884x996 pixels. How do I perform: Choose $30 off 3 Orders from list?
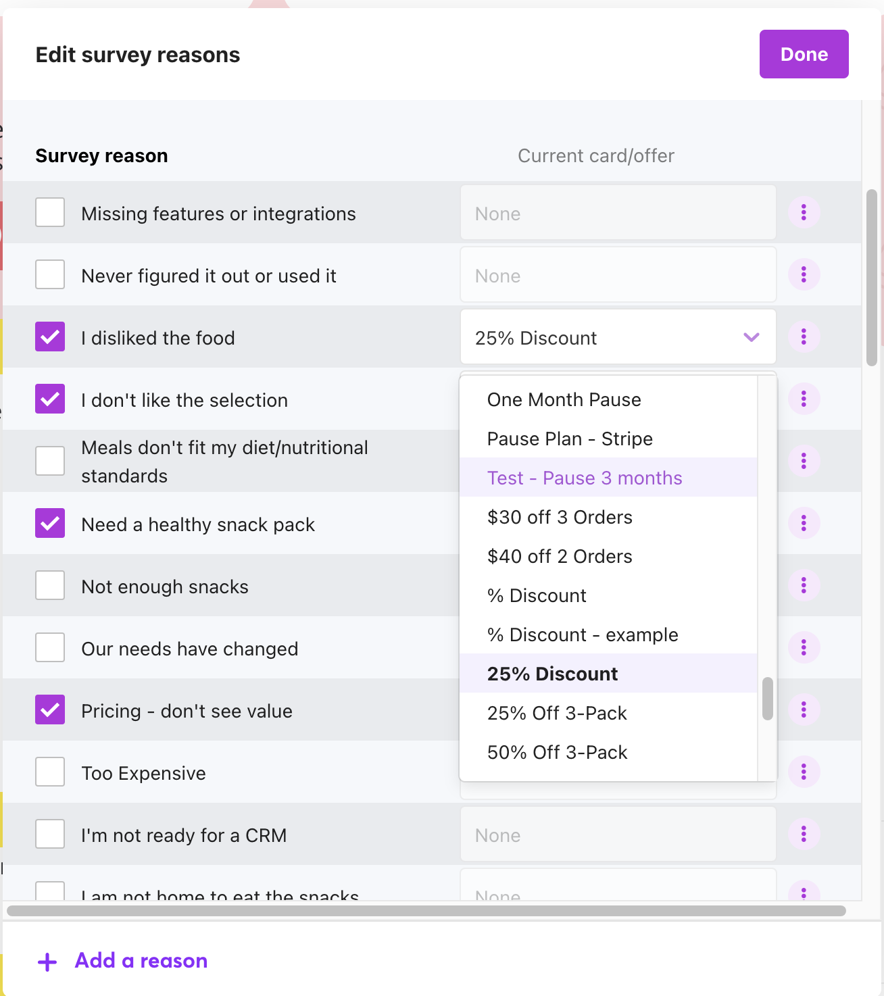(x=560, y=517)
